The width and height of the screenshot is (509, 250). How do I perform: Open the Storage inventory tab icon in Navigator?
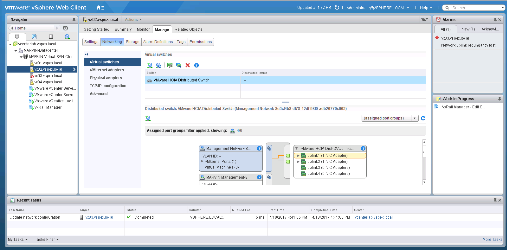(51, 37)
